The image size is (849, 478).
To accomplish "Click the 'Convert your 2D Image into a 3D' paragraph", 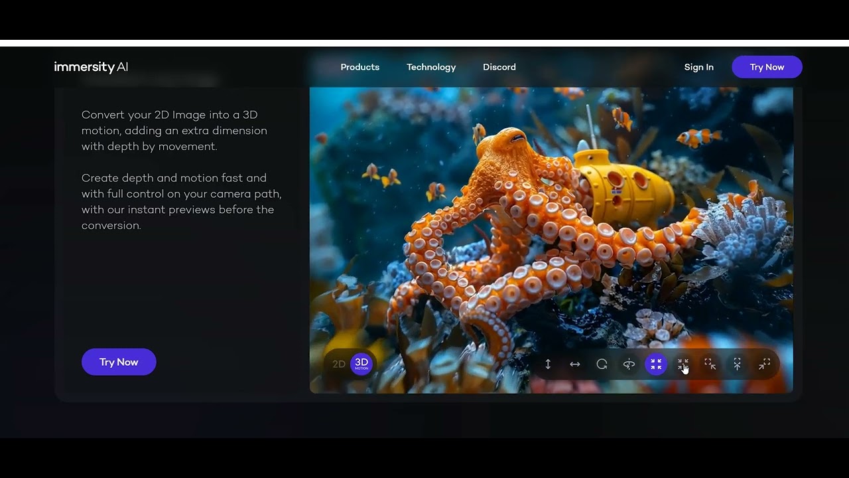I will pos(174,131).
